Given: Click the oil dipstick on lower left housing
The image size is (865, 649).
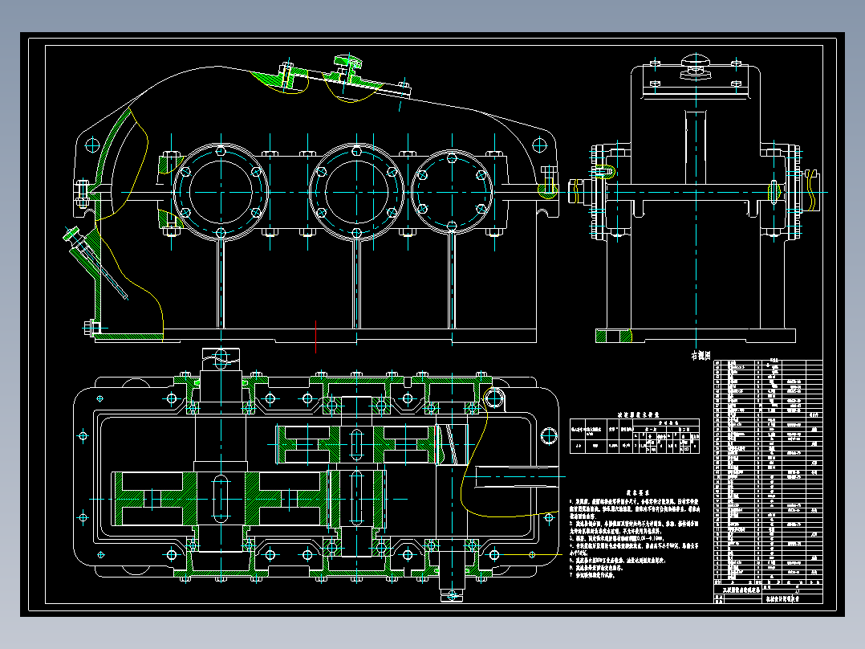Looking at the screenshot, I should (x=94, y=261).
